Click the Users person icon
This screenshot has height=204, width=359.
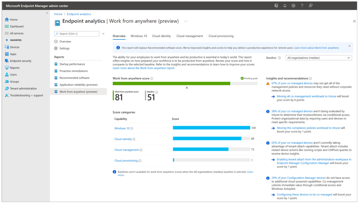[7, 75]
